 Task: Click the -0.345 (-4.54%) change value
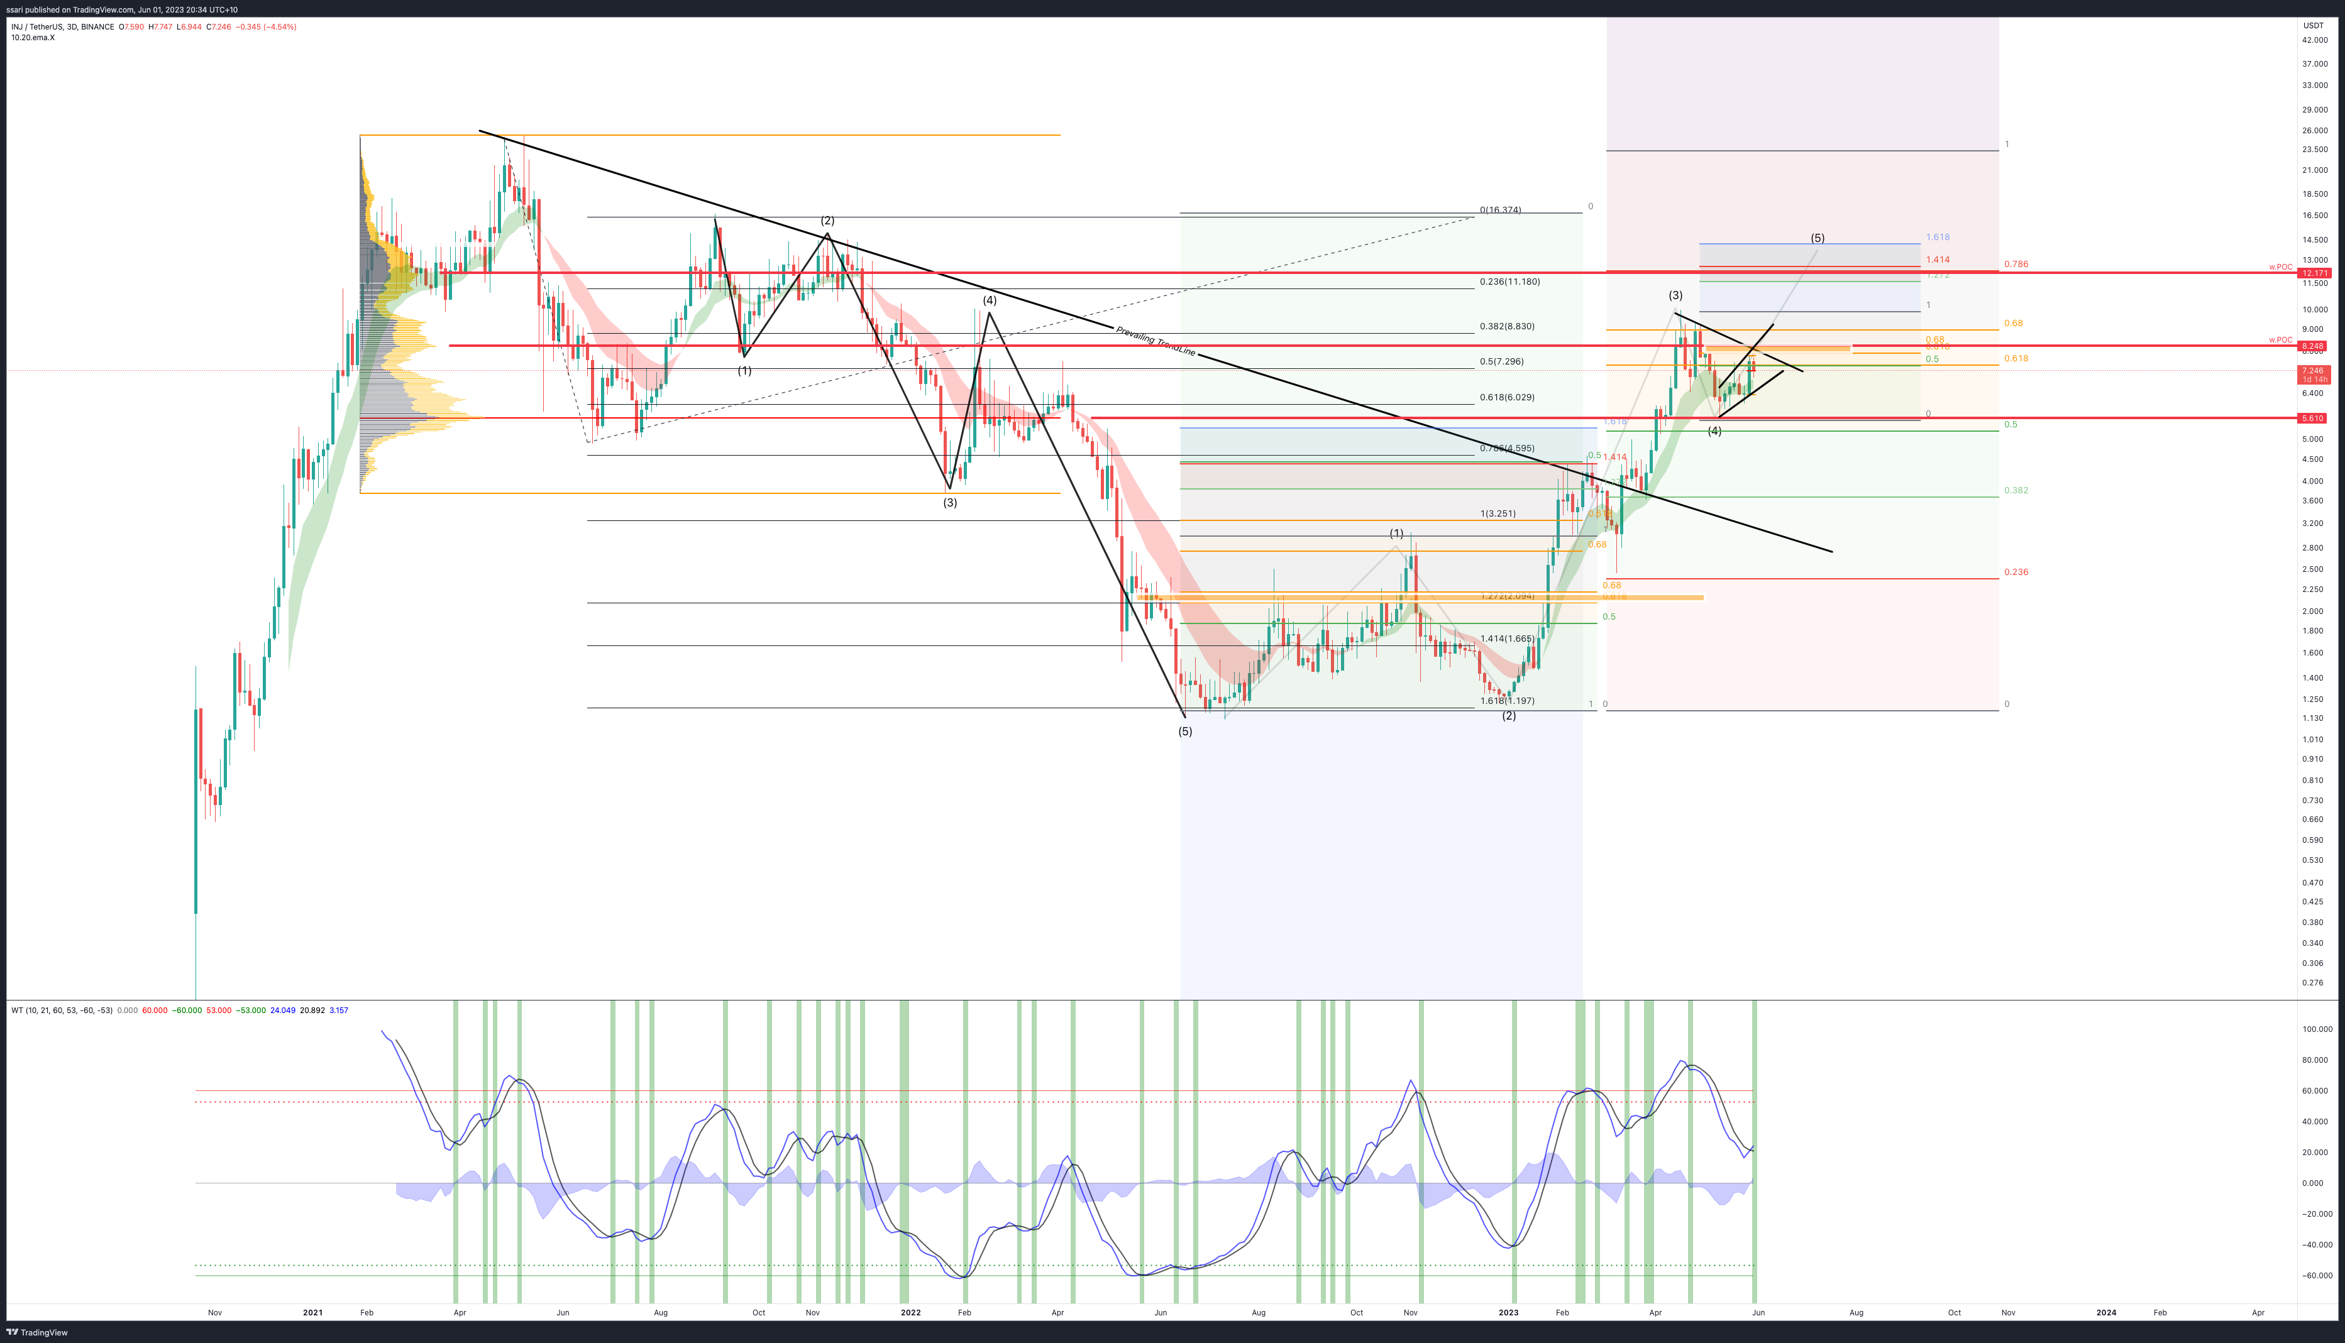[266, 27]
